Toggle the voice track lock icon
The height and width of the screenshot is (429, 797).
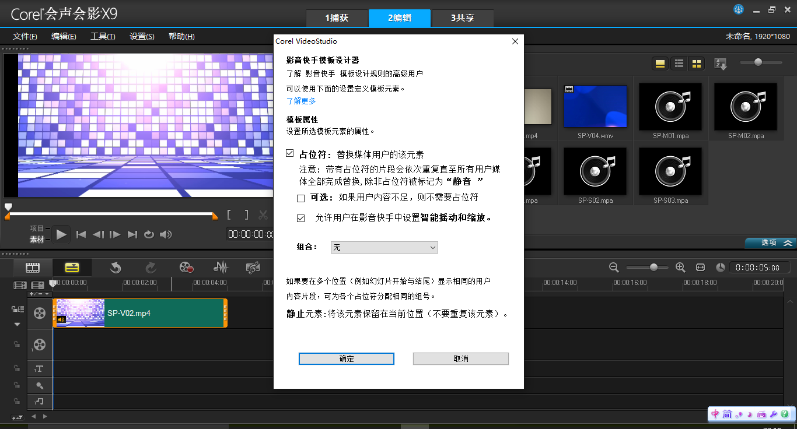click(17, 385)
